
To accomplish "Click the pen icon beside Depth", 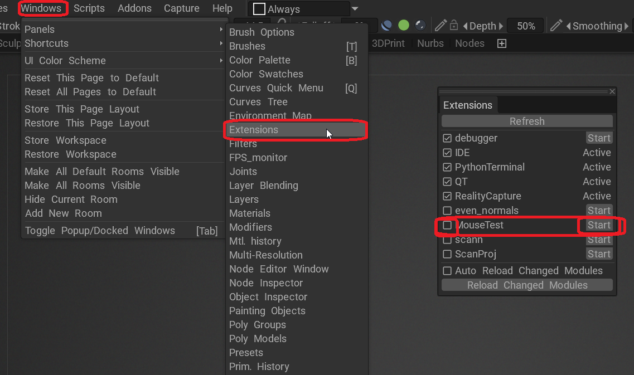I will [441, 26].
